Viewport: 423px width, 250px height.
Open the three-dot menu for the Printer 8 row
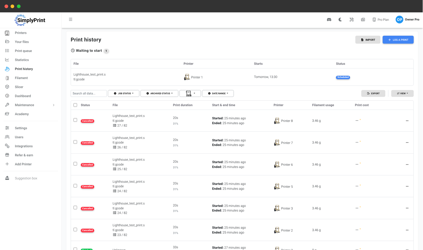click(407, 121)
